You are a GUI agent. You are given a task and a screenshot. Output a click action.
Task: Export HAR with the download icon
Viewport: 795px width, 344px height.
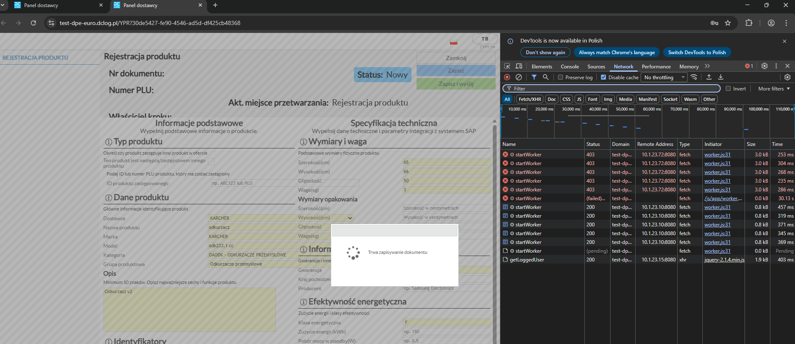pos(721,77)
